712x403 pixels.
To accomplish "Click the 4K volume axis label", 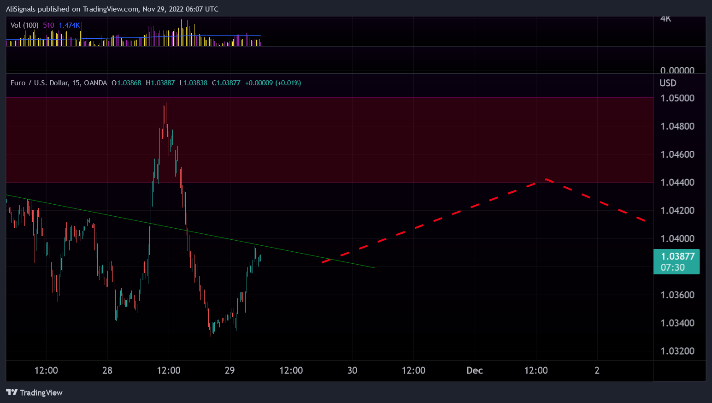I will coord(666,19).
